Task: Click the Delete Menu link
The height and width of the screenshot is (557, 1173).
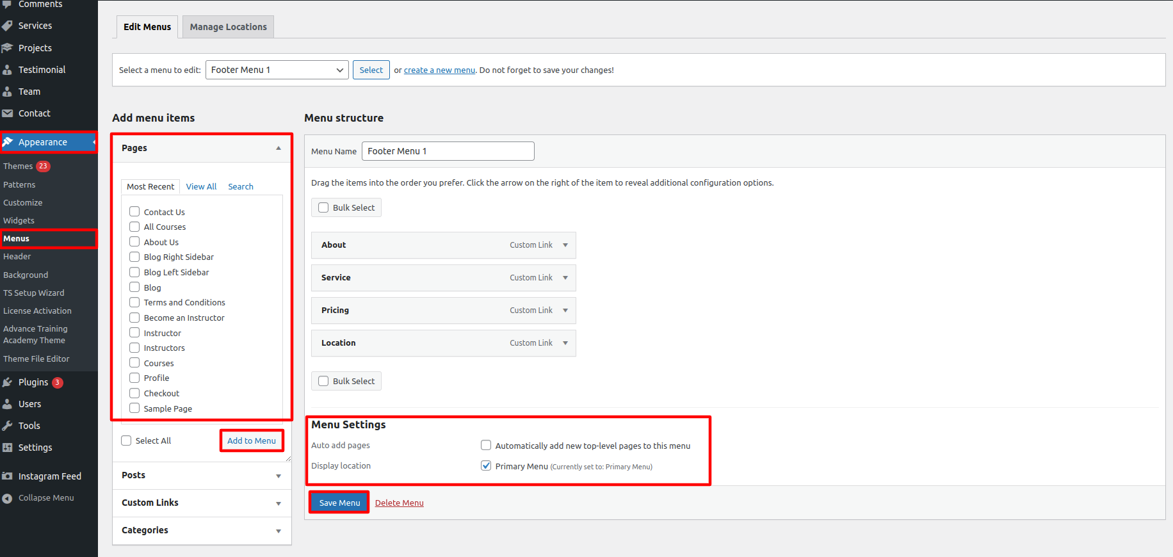Action: tap(399, 503)
